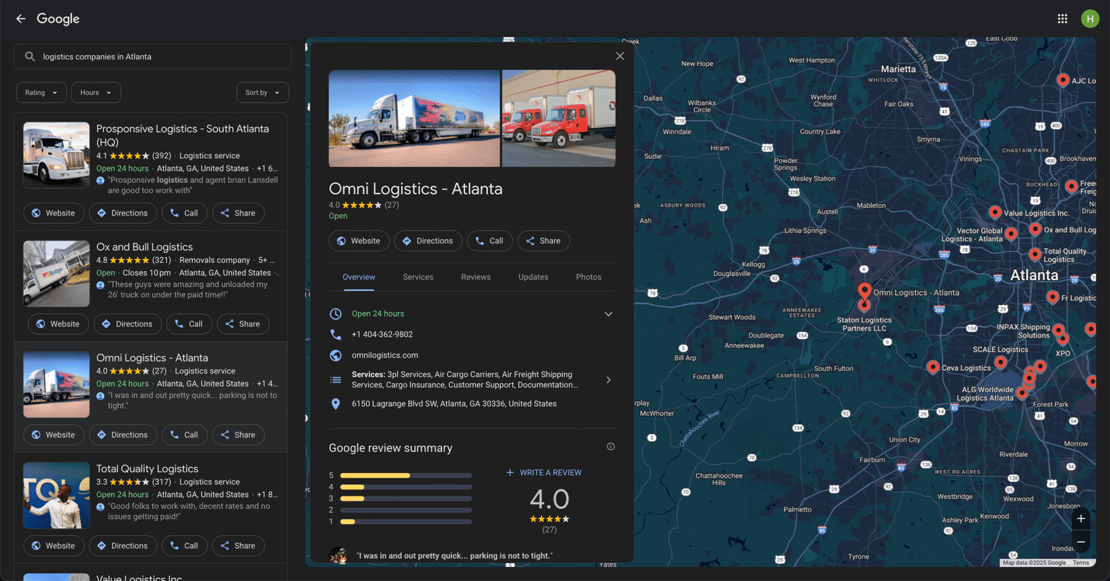Screen dimensions: 1110x581
Task: Open Total Quality Logistics thumbnail image
Action: [x=56, y=496]
